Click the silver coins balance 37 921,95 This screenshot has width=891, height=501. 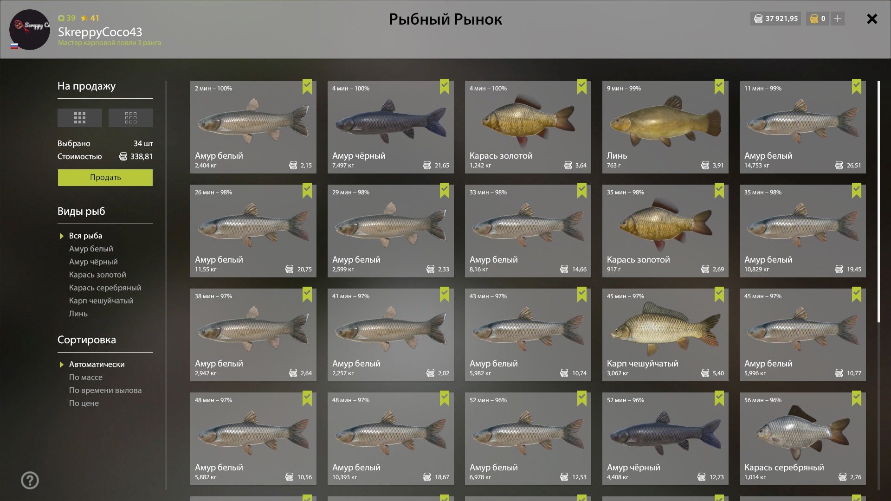point(775,19)
